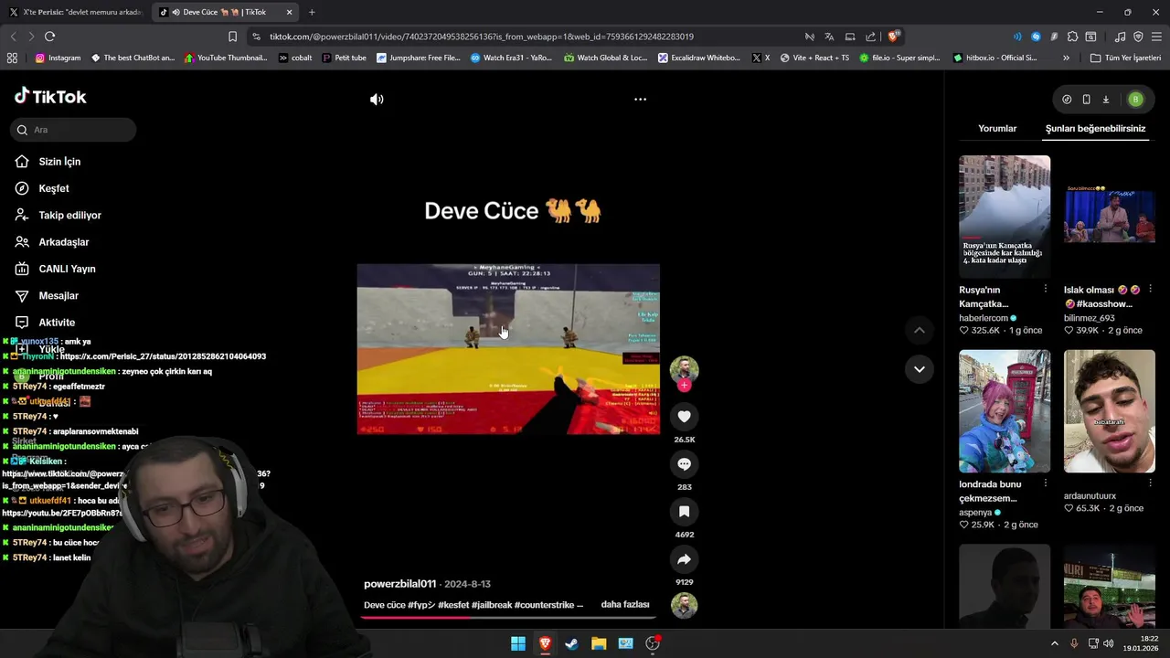Image resolution: width=1170 pixels, height=658 pixels.
Task: Launch Steam from the taskbar
Action: pos(571,643)
